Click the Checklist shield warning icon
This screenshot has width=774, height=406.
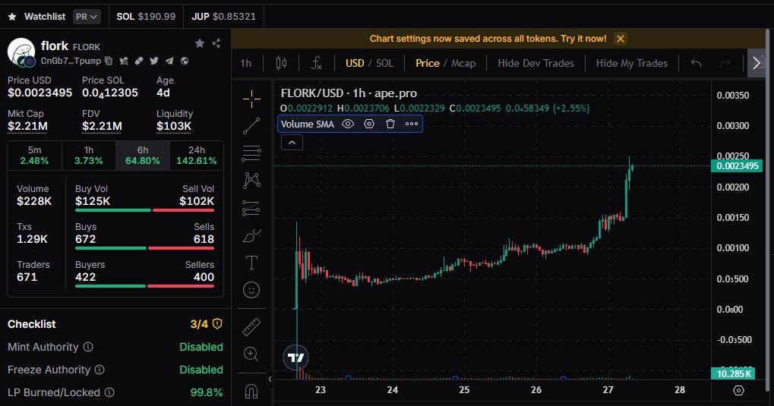coord(217,323)
